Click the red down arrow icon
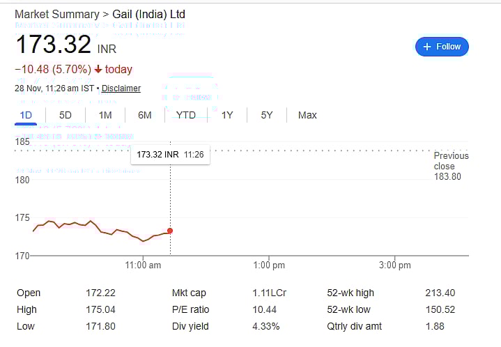Screen dimensions: 501x347 point(98,70)
